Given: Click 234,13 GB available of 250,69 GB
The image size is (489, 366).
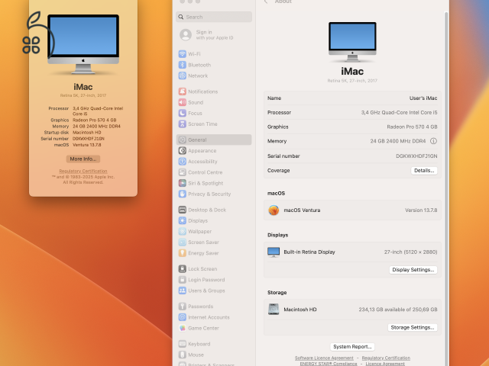Looking at the screenshot, I should [398, 310].
